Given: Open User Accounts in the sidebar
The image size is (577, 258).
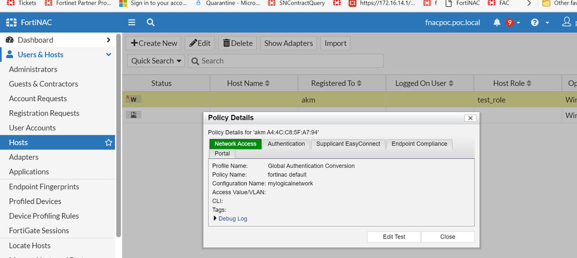Looking at the screenshot, I should (x=32, y=128).
